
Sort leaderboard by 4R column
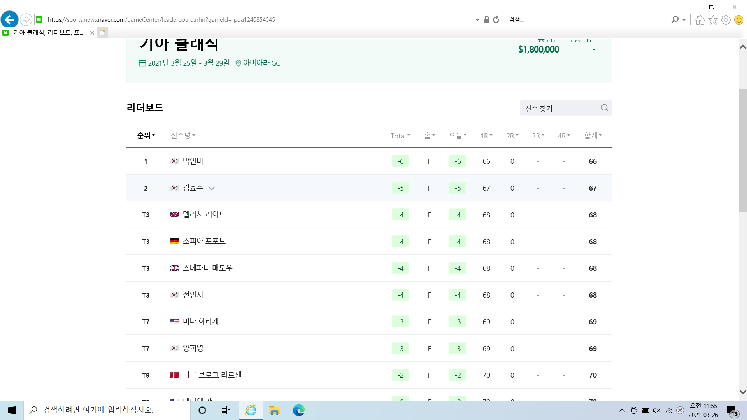[x=564, y=136]
